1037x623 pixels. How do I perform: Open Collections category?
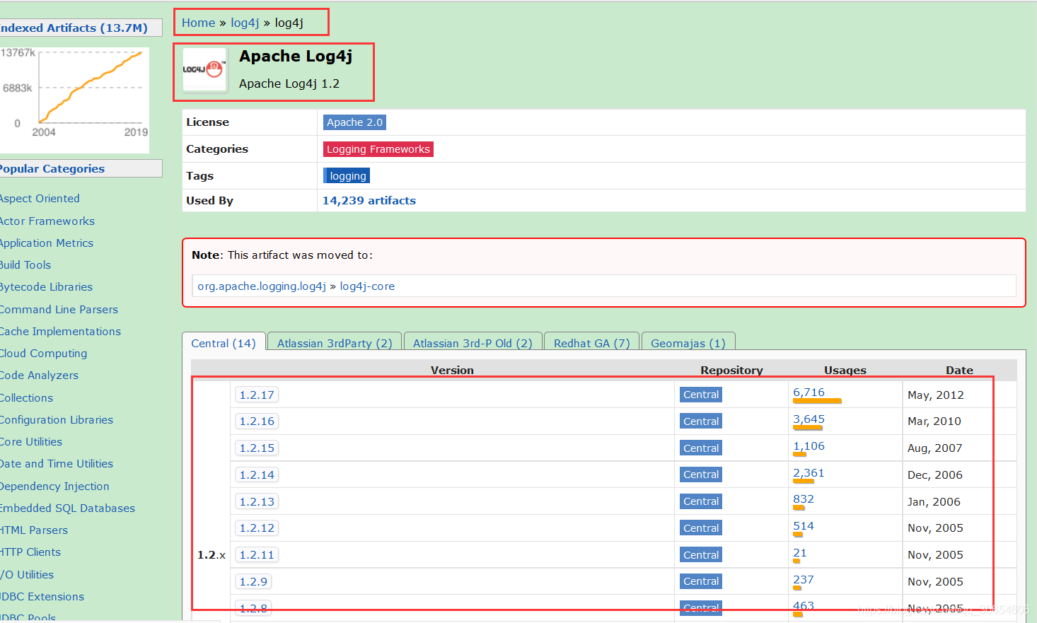[26, 398]
